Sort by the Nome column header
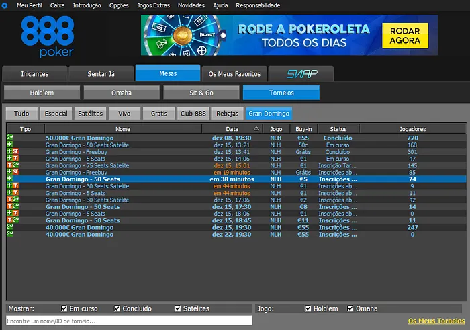 pos(123,129)
